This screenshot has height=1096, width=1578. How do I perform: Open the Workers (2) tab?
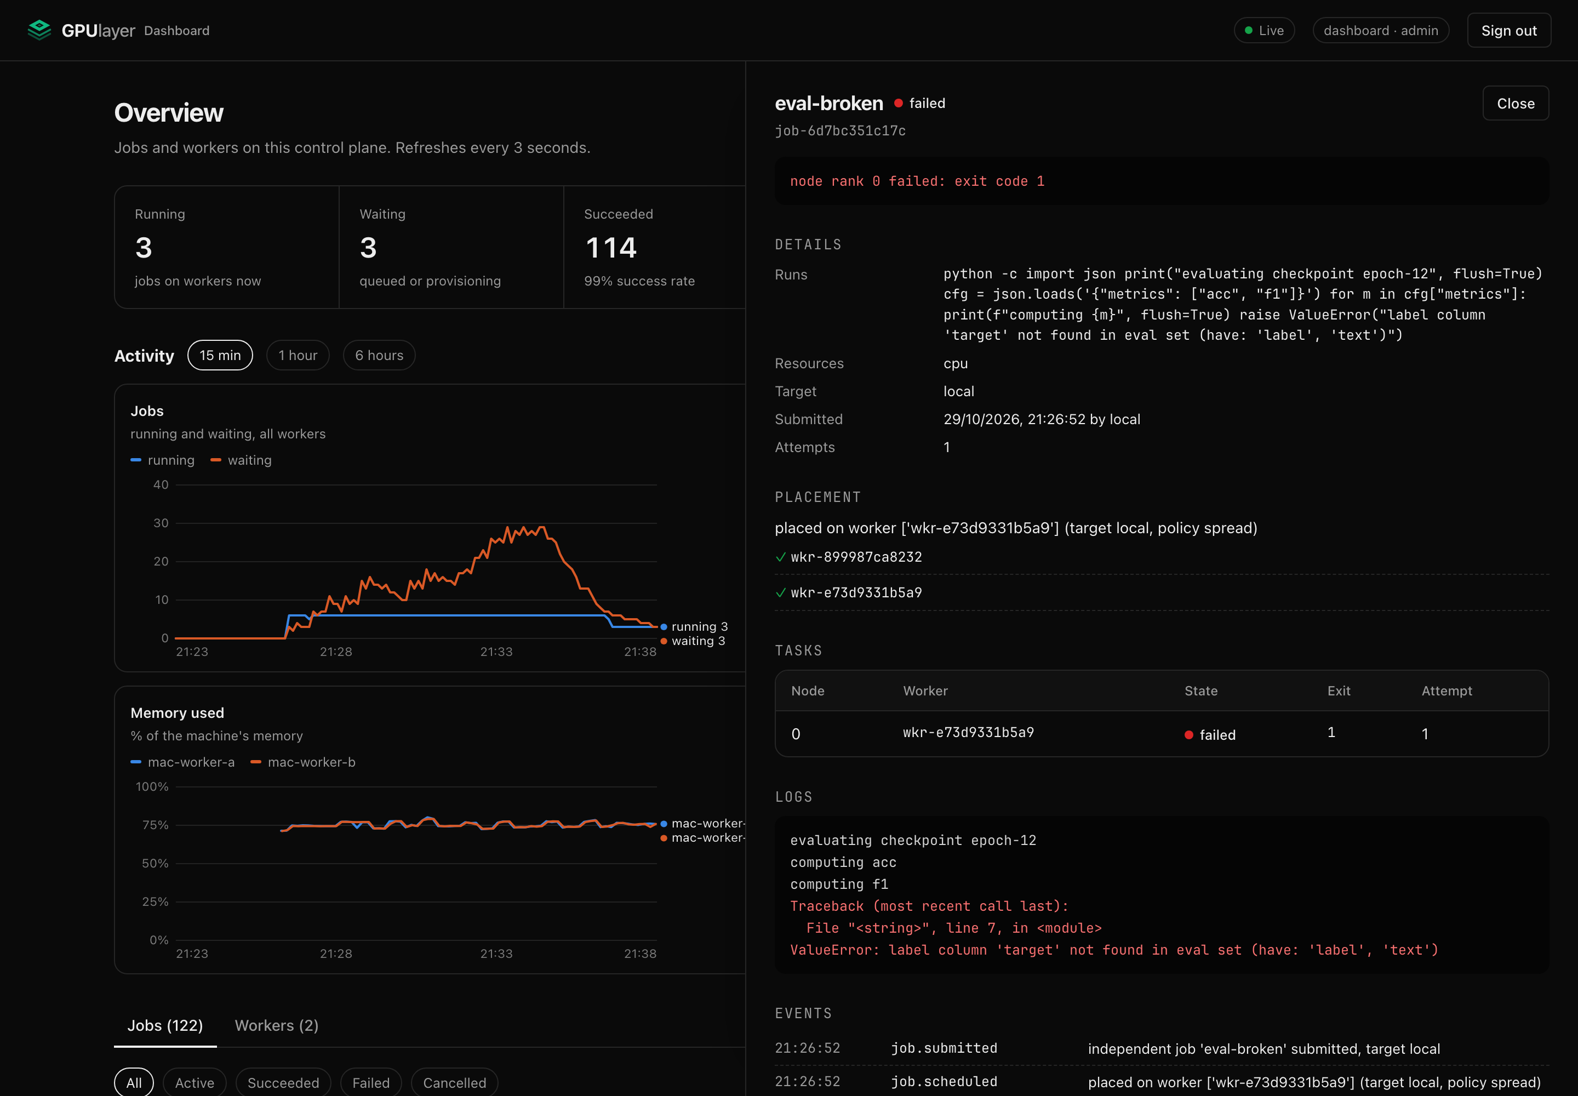[277, 1025]
